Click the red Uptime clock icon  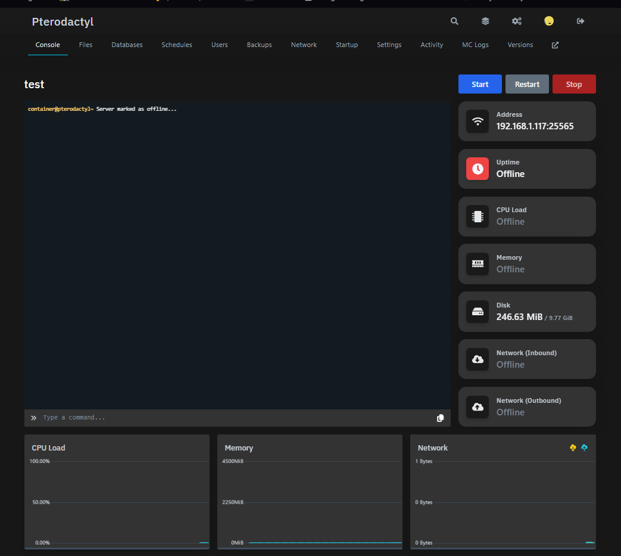click(x=478, y=169)
